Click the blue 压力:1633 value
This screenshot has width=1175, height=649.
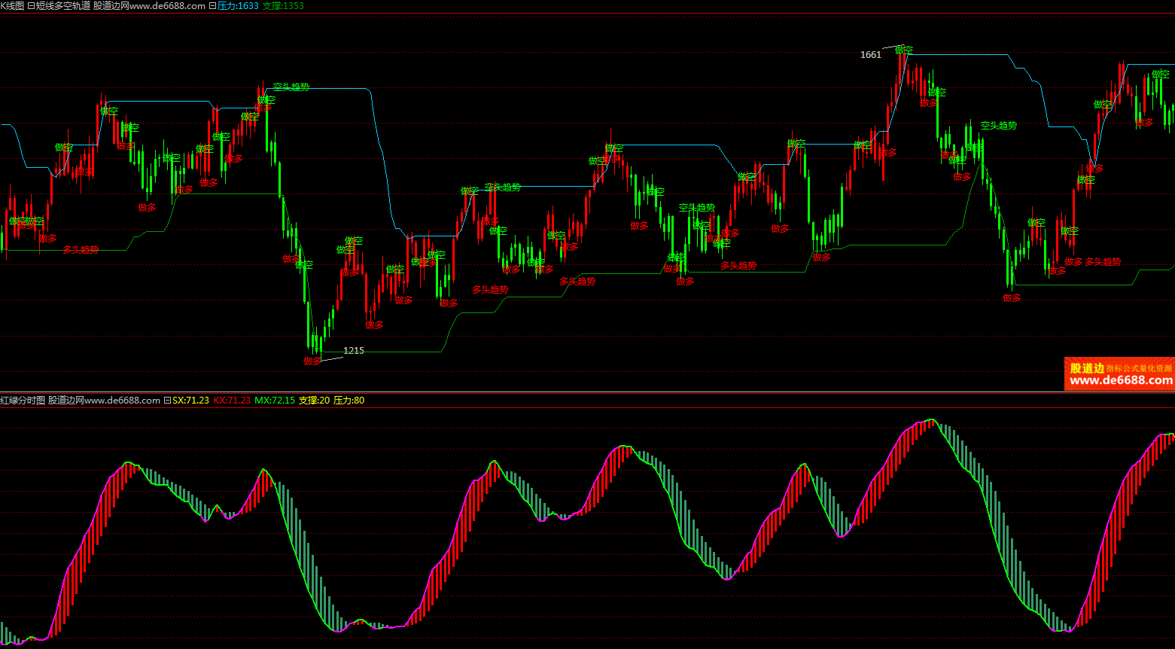point(238,5)
